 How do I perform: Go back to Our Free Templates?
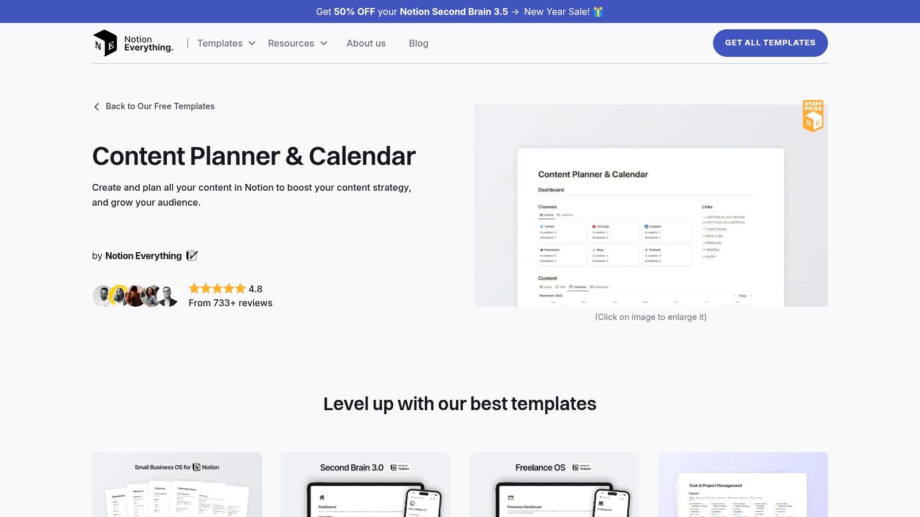coord(160,106)
